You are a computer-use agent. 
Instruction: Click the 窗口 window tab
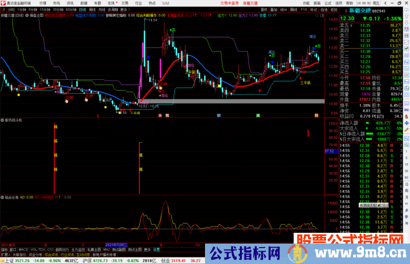pos(13,250)
